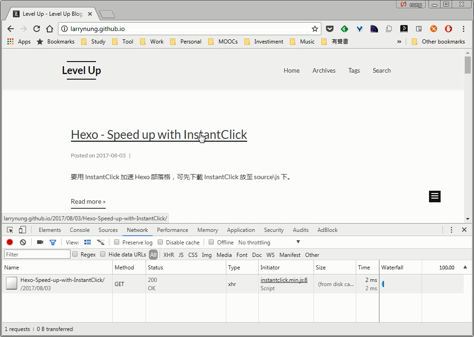Stop recording network log with red button
474x337 pixels.
[x=10, y=242]
